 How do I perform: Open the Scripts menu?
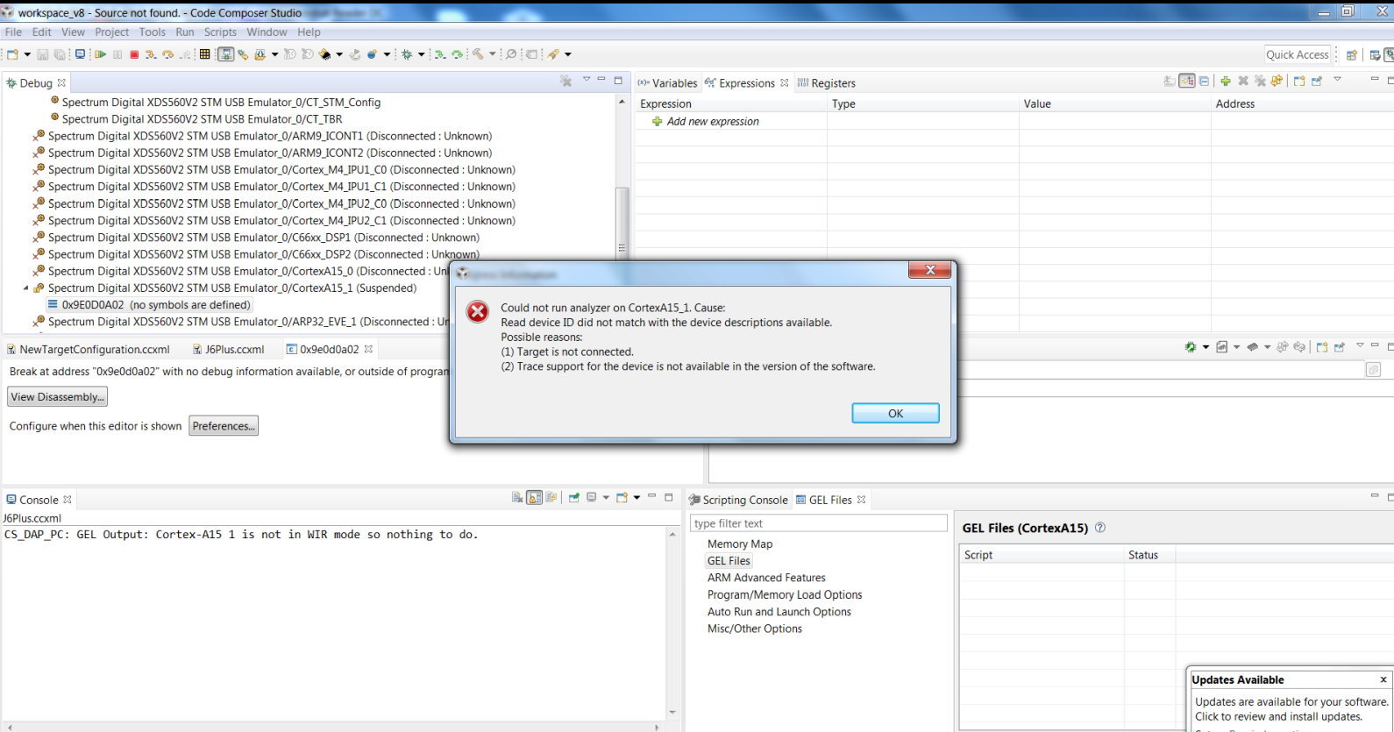click(220, 32)
